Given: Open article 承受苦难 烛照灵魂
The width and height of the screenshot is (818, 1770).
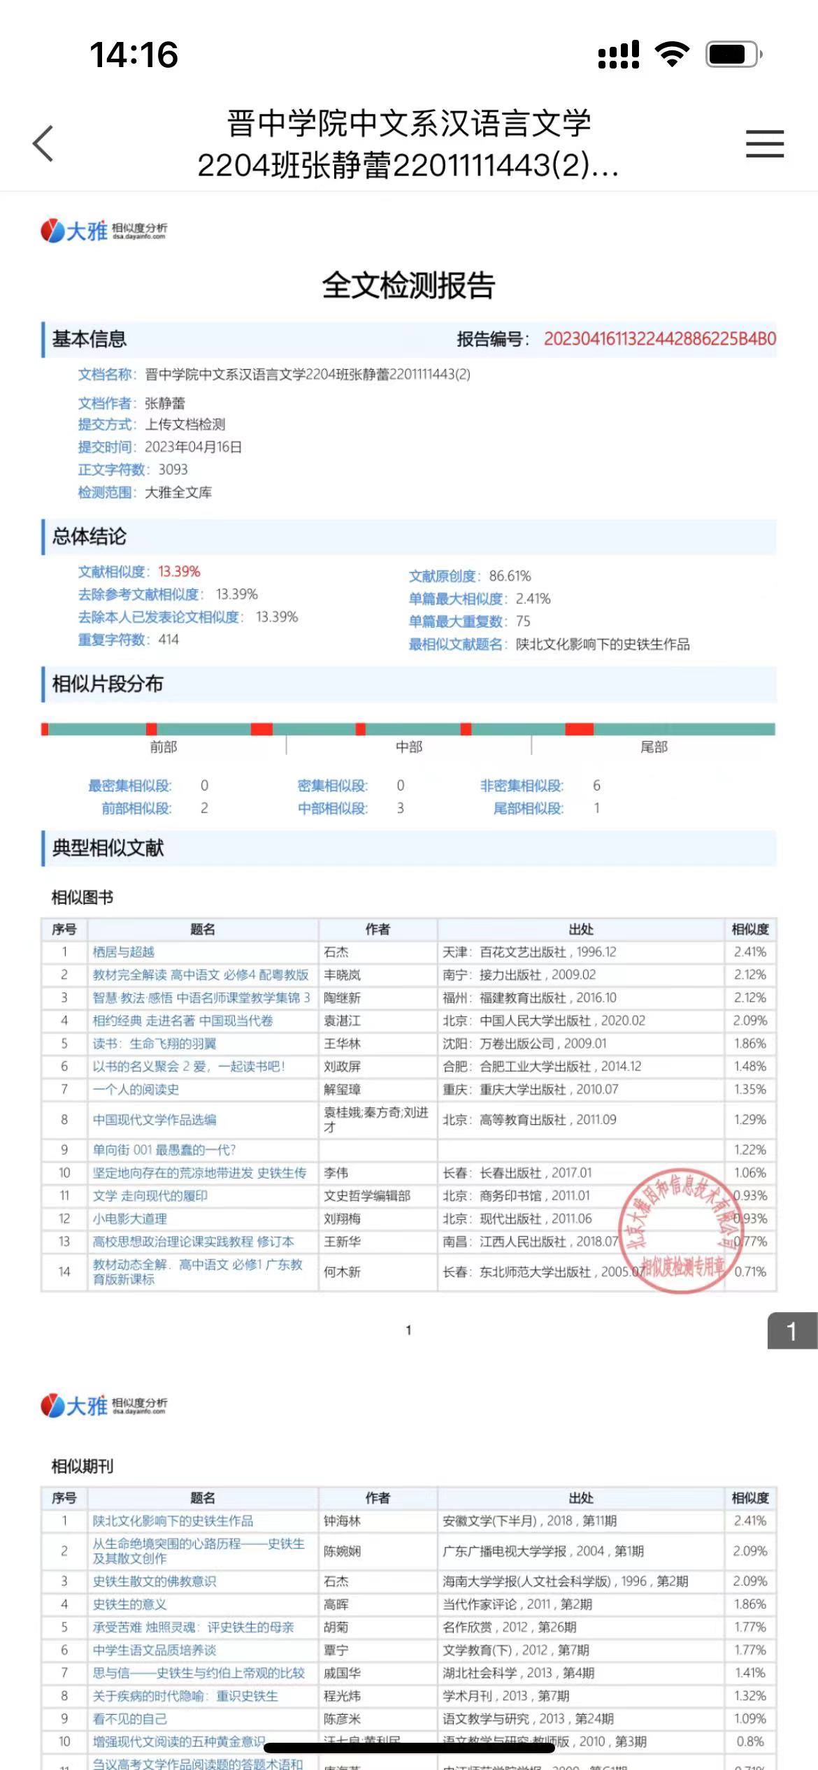Looking at the screenshot, I should [193, 1627].
